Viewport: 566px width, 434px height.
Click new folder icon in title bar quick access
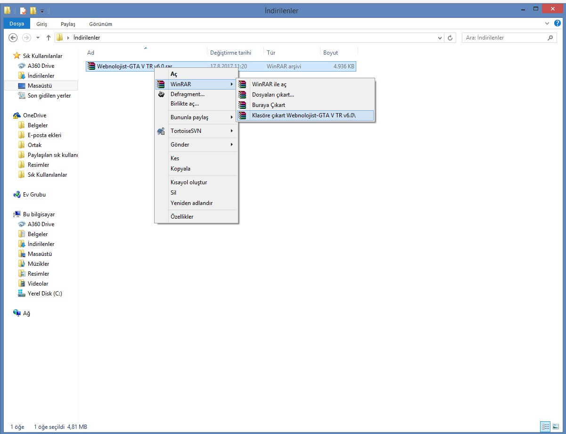point(33,10)
